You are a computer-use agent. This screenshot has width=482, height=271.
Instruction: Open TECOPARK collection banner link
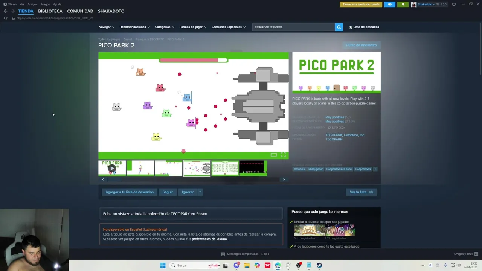tap(191, 214)
